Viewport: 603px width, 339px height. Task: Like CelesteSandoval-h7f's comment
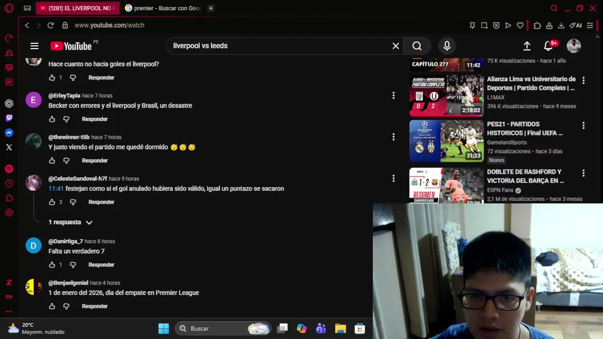tap(52, 202)
